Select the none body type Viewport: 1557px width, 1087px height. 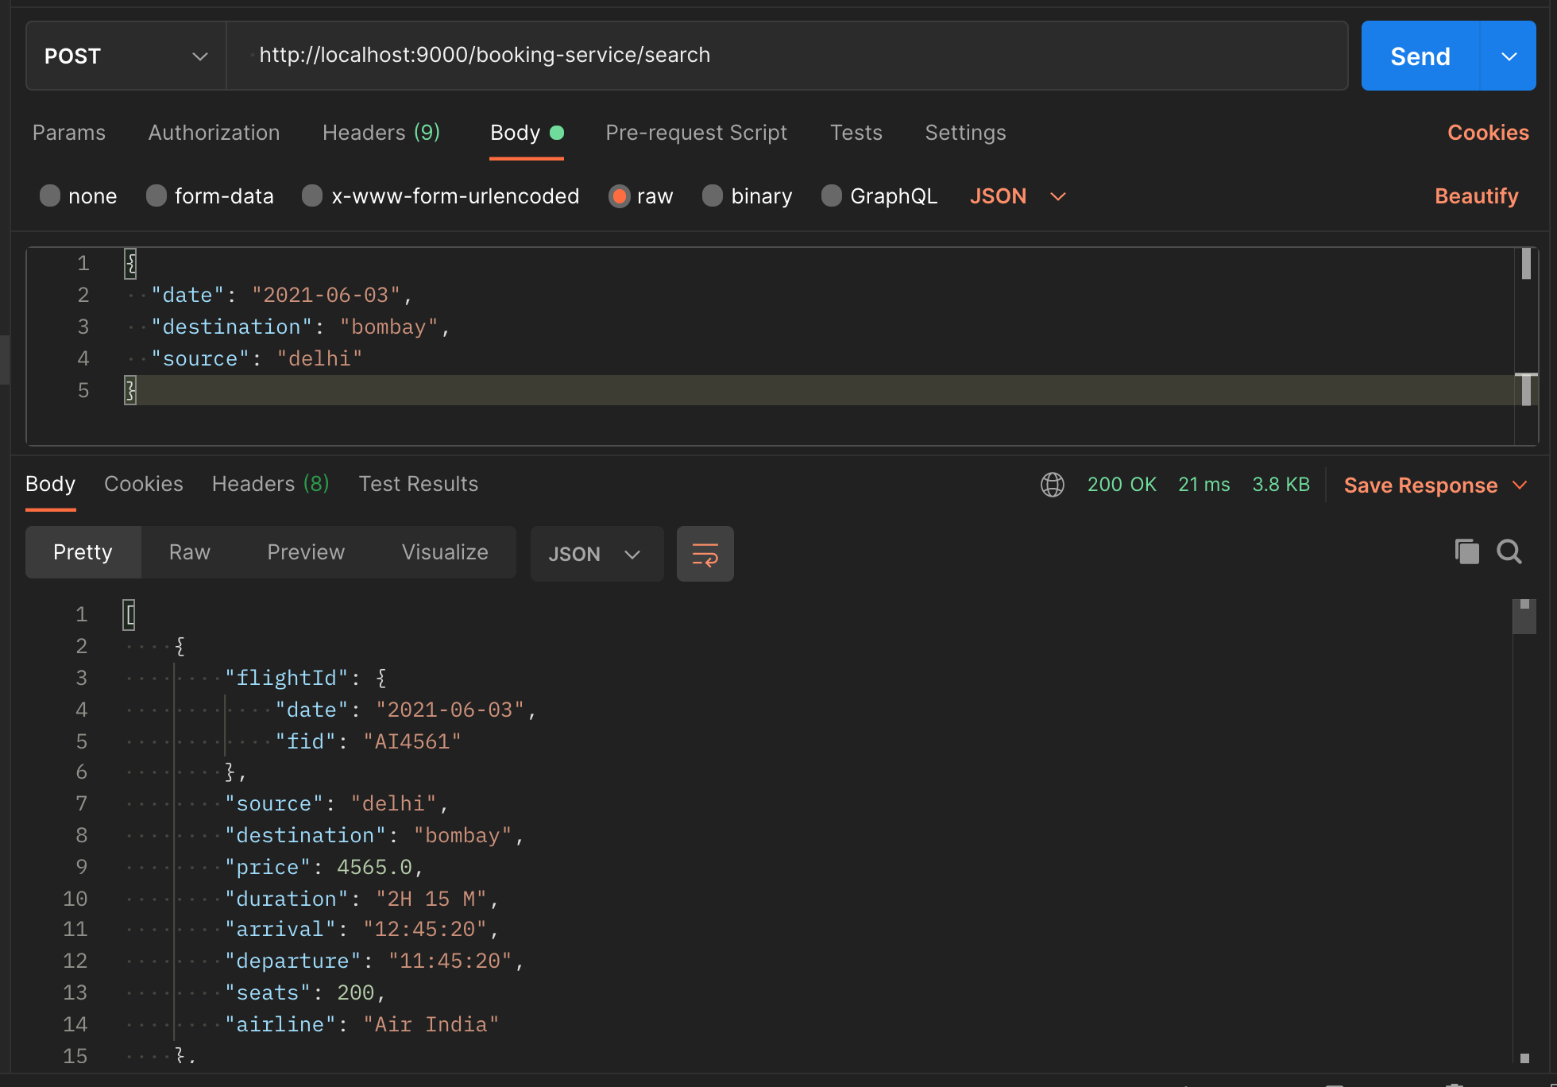click(x=50, y=196)
